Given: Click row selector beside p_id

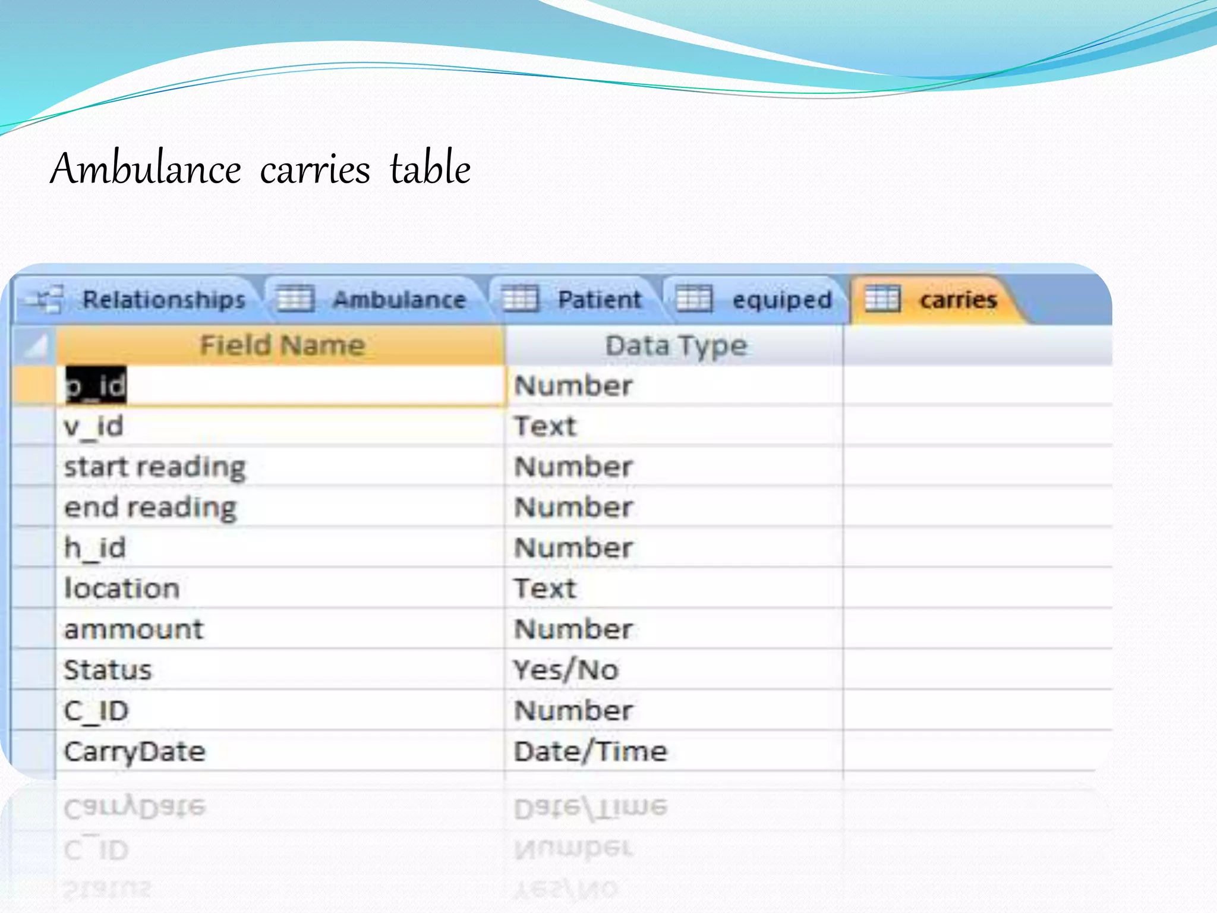Looking at the screenshot, I should pyautogui.click(x=34, y=386).
